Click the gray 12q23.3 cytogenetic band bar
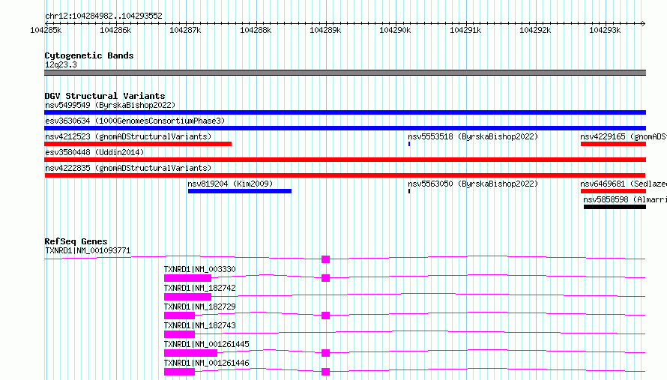 coord(345,73)
